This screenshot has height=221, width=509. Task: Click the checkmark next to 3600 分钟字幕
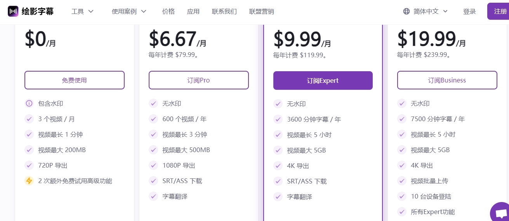[278, 119]
